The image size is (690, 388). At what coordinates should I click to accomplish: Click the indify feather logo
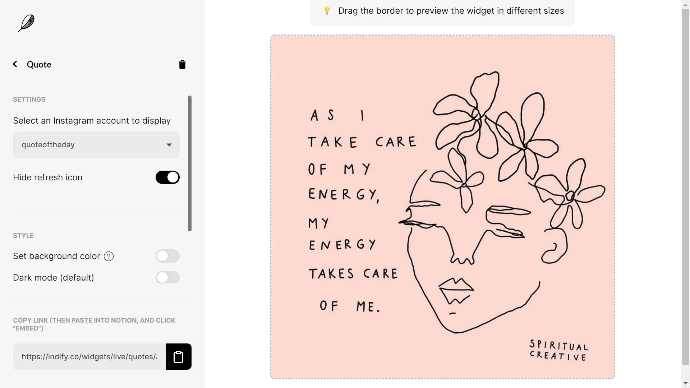pyautogui.click(x=25, y=23)
